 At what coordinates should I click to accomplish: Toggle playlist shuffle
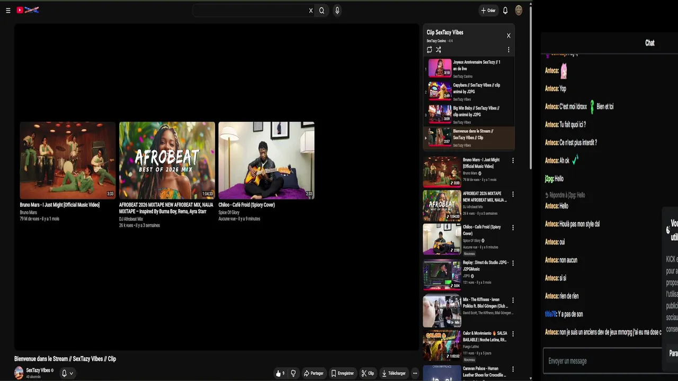[x=439, y=50]
